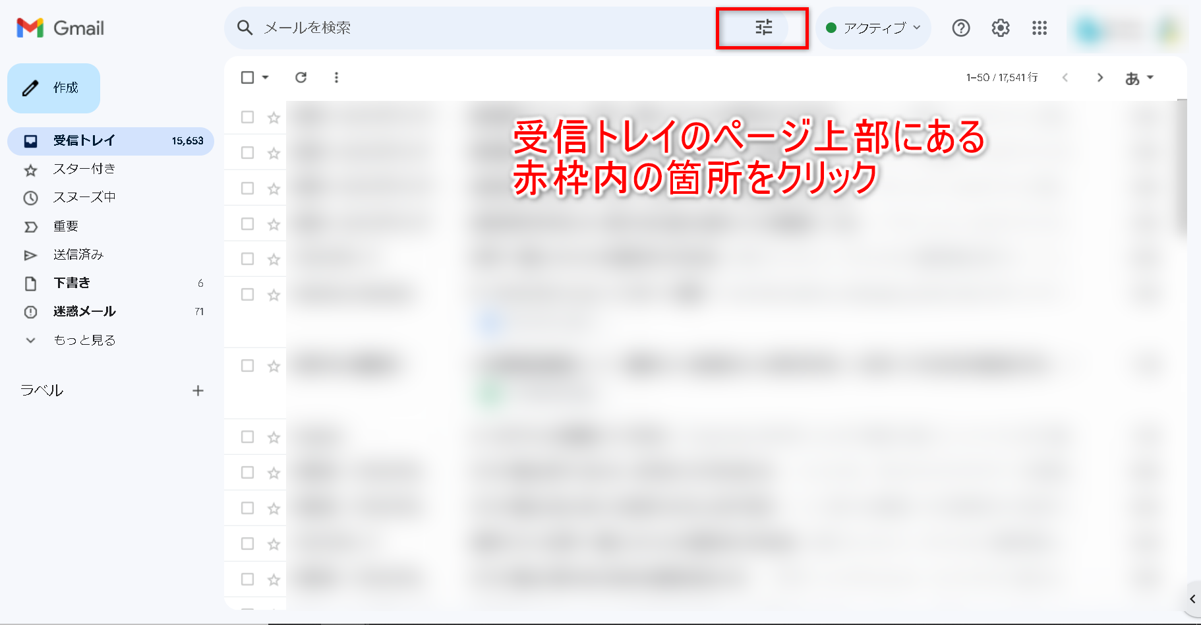This screenshot has width=1201, height=625.
Task: Click the plus icon to create label
Action: pyautogui.click(x=198, y=391)
